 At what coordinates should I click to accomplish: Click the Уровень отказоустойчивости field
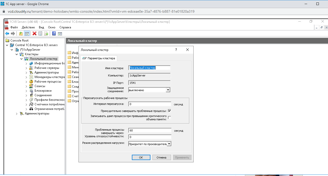[x=150, y=137]
